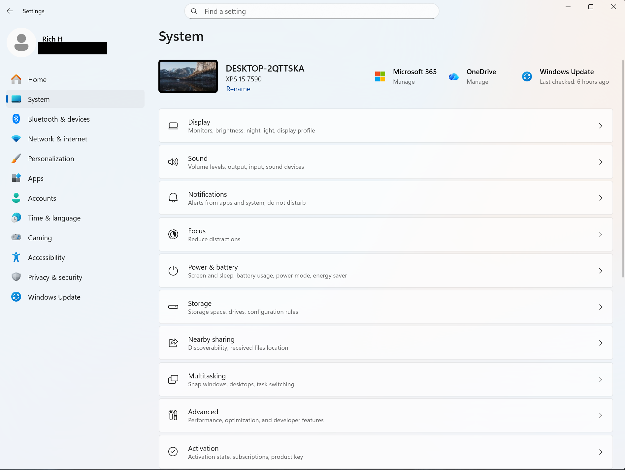
Task: Click the Display laptop icon
Action: 173,126
